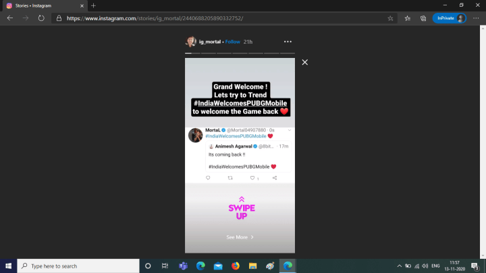
Task: Go back with browser back arrow
Action: [10, 18]
